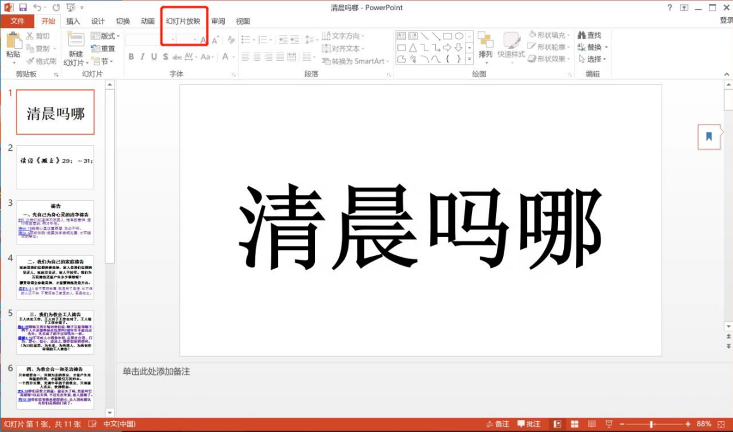Click the New Slide (新建幻灯片) icon
The height and width of the screenshot is (432, 733).
tap(75, 41)
